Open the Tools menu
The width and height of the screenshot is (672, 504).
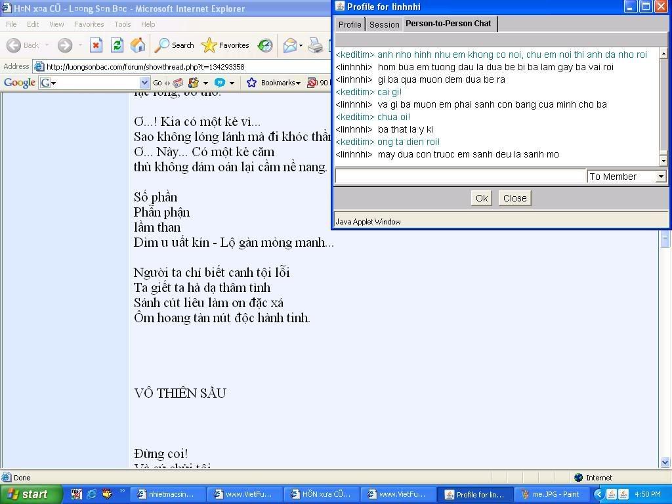pos(123,24)
